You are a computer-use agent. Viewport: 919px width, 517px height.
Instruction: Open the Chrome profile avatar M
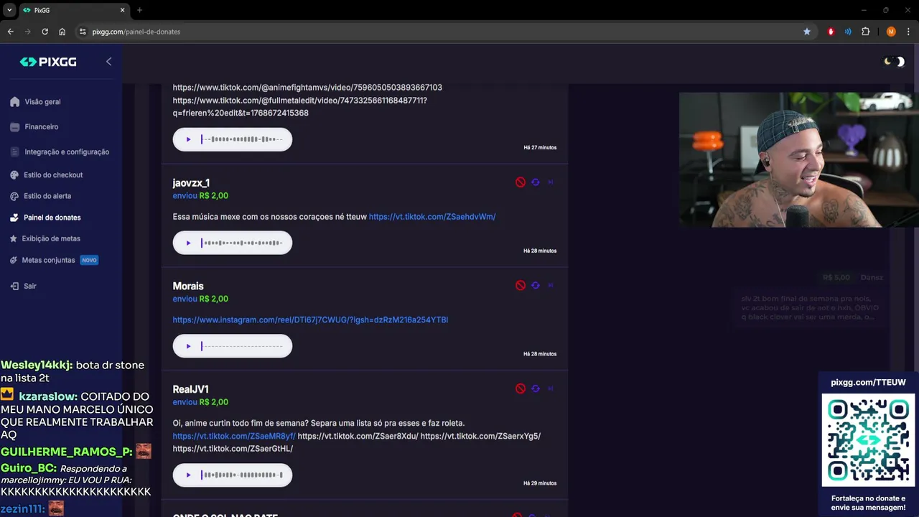pos(891,32)
